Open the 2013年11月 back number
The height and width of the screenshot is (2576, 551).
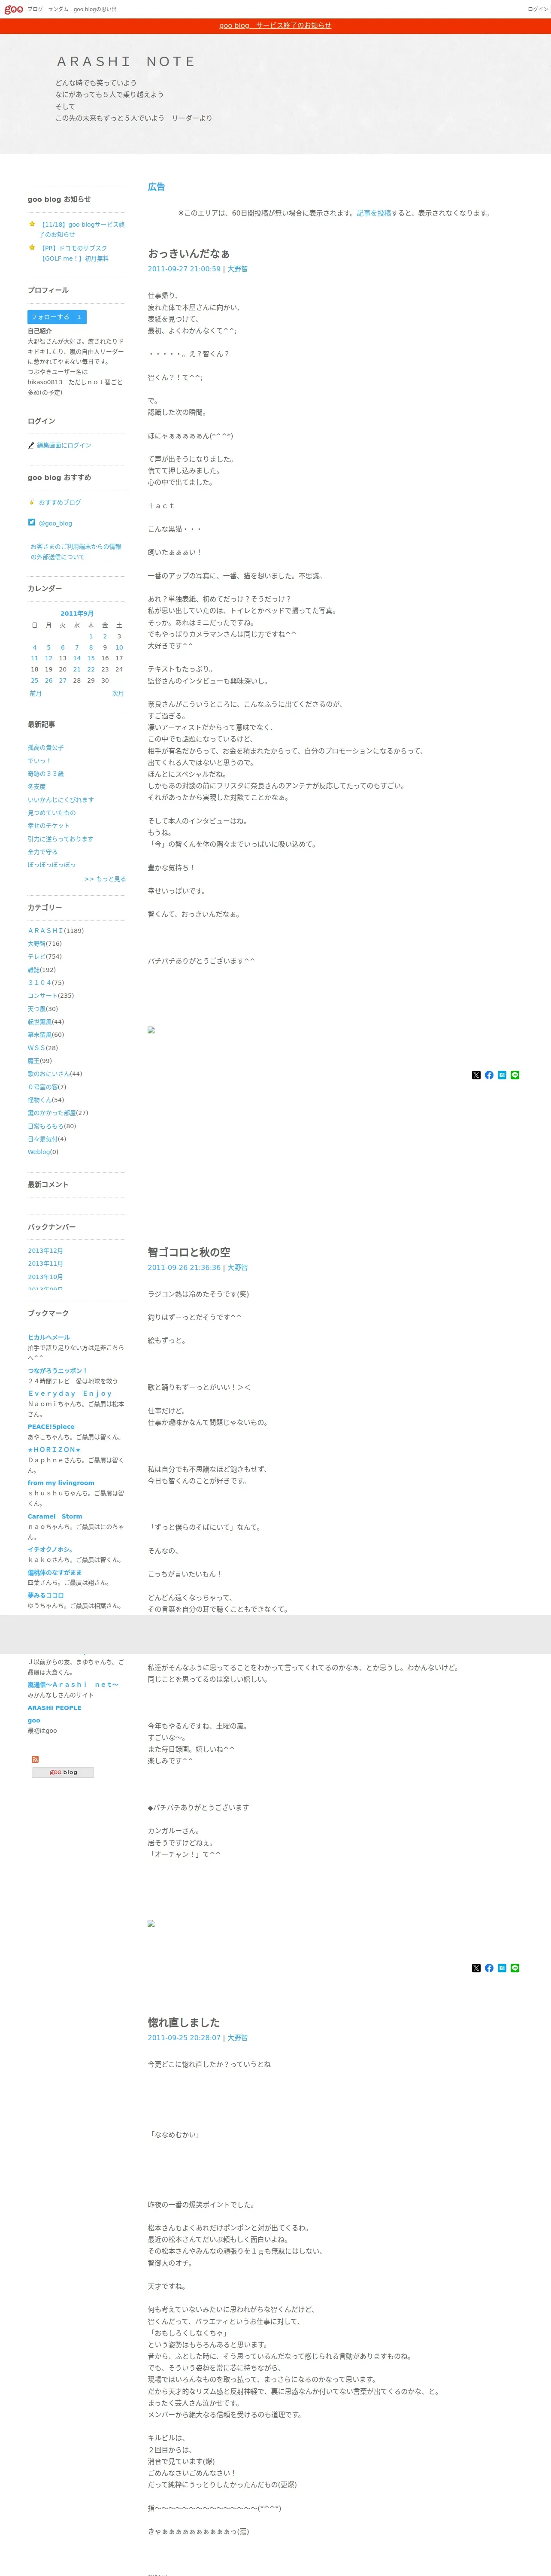point(46,1263)
